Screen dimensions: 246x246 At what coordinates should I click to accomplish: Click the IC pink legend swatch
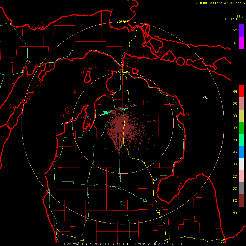[x=241, y=176]
